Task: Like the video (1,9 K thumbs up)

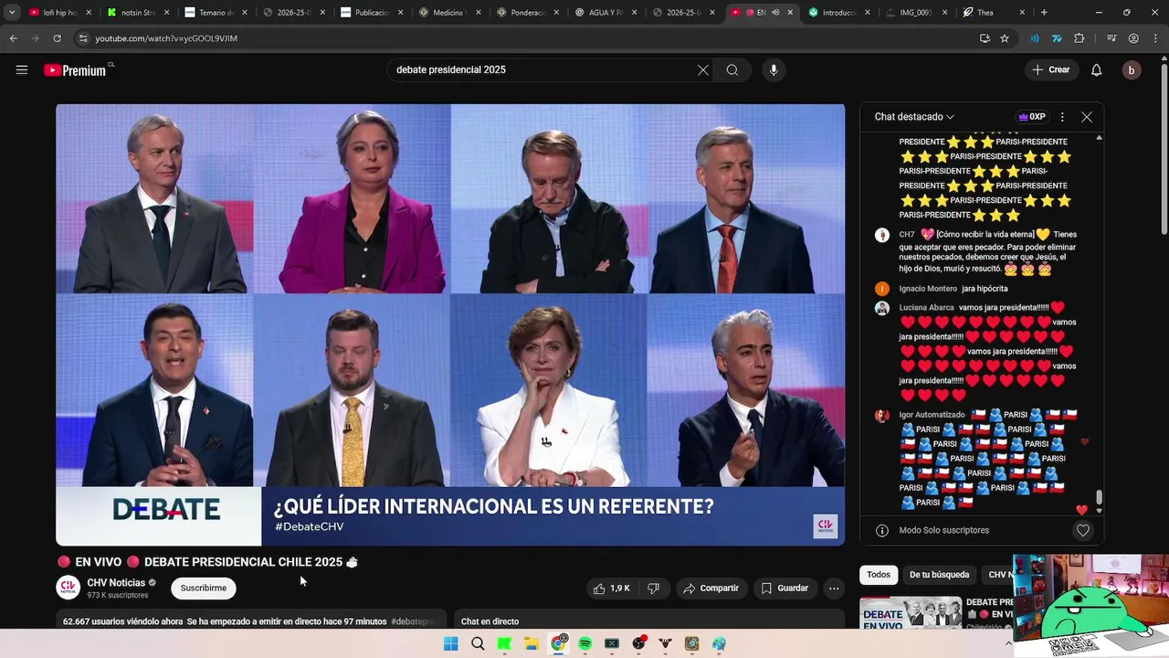Action: 611,589
